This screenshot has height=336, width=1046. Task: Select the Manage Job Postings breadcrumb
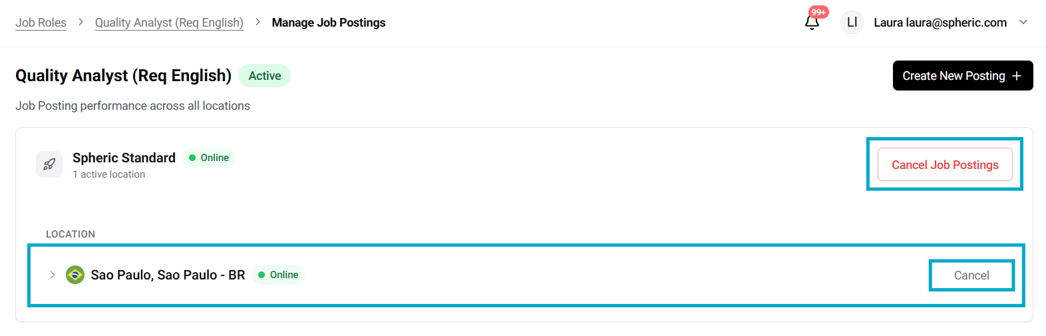pyautogui.click(x=329, y=23)
